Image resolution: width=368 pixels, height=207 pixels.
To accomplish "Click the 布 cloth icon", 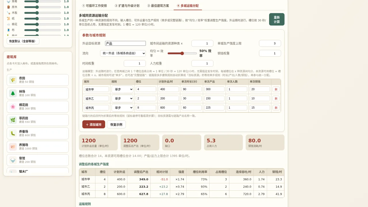I will click(x=9, y=30).
